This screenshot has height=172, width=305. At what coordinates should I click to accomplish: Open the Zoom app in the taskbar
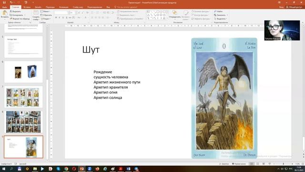pyautogui.click(x=90, y=169)
